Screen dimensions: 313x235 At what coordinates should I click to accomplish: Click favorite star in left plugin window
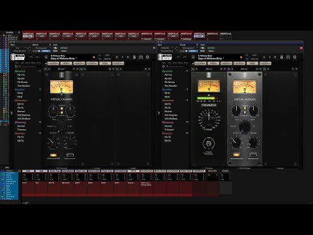click(94, 57)
